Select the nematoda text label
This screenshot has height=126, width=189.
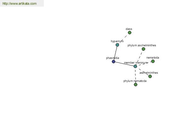[x=153, y=58]
